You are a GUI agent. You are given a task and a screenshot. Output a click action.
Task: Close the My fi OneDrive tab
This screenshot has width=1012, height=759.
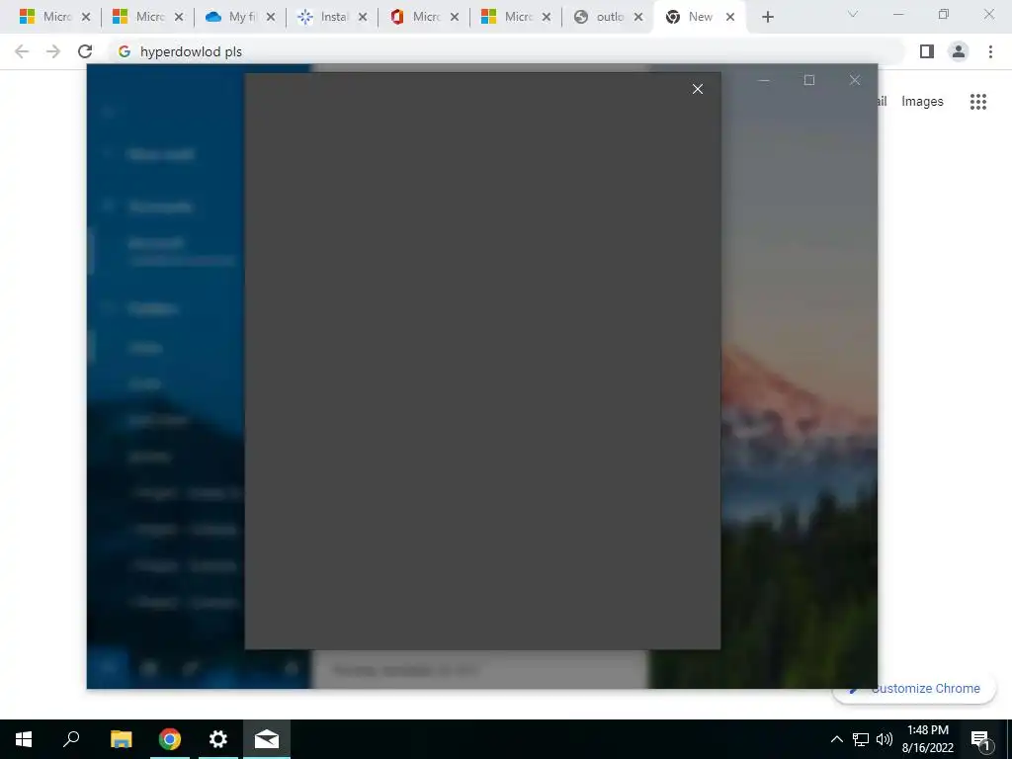tap(271, 18)
